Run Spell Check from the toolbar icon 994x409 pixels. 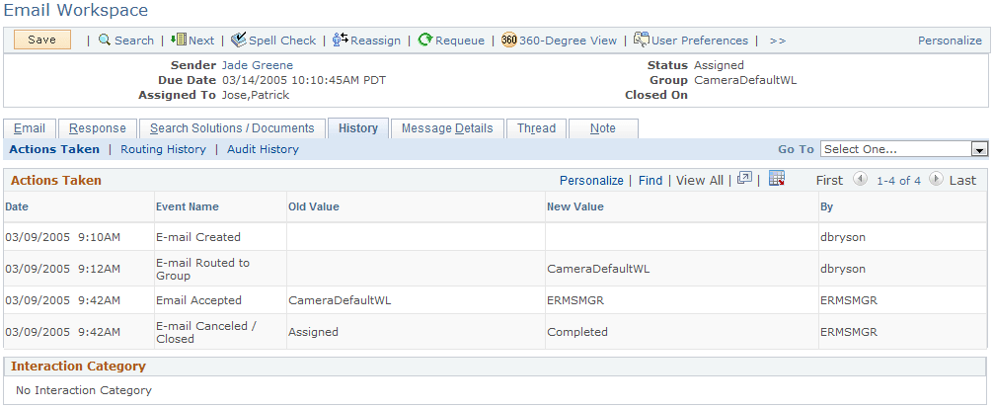pyautogui.click(x=238, y=41)
